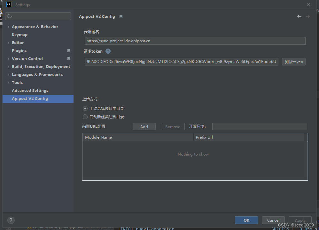
Task: Click the help icon next to 请求token
Action: pos(108,51)
